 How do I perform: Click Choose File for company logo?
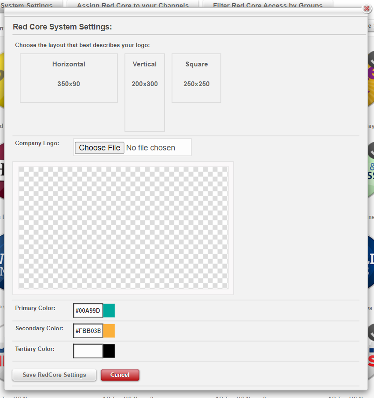point(99,148)
